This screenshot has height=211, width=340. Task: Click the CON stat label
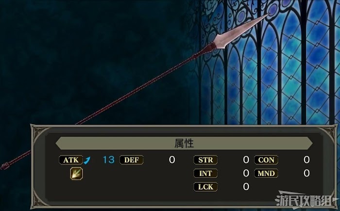(266, 160)
